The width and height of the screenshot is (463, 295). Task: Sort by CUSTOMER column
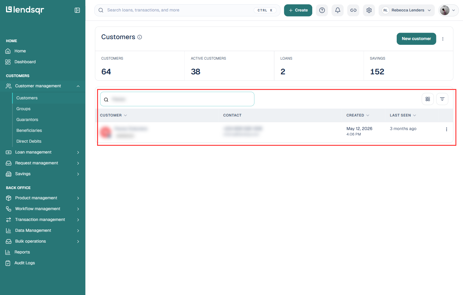[113, 115]
